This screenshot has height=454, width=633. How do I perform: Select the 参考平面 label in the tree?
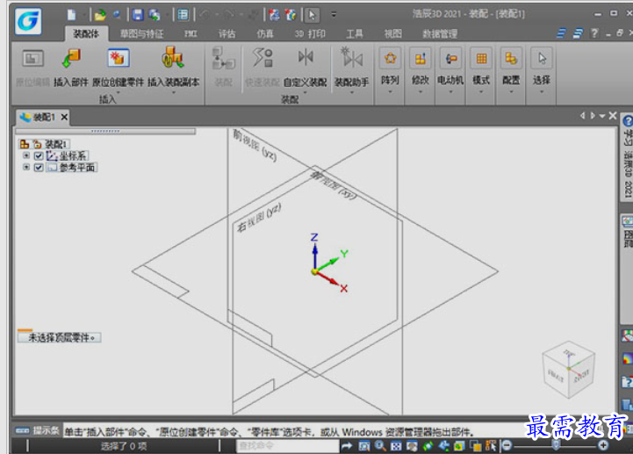tap(77, 167)
